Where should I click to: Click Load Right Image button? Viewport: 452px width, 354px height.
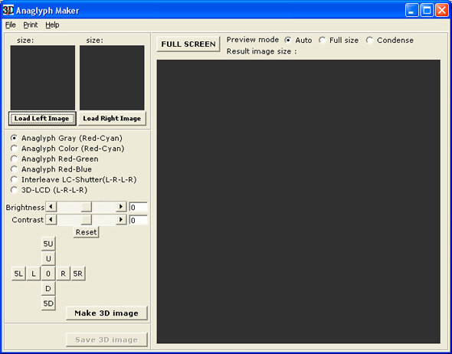(112, 119)
